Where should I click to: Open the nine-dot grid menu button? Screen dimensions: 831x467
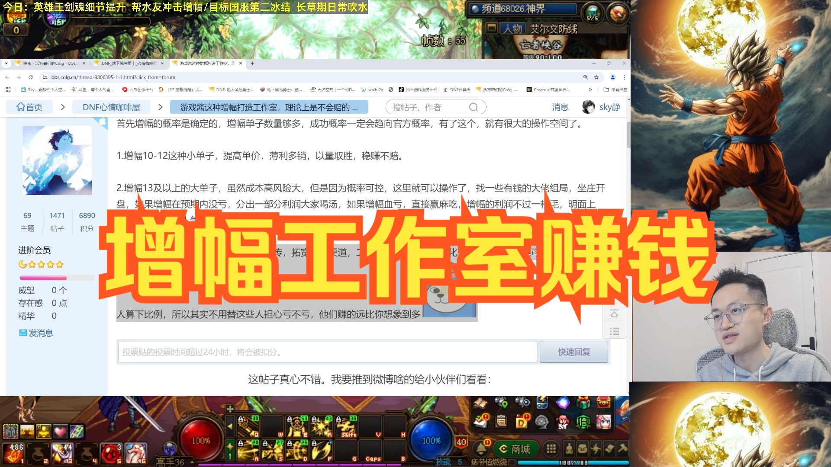click(551, 449)
